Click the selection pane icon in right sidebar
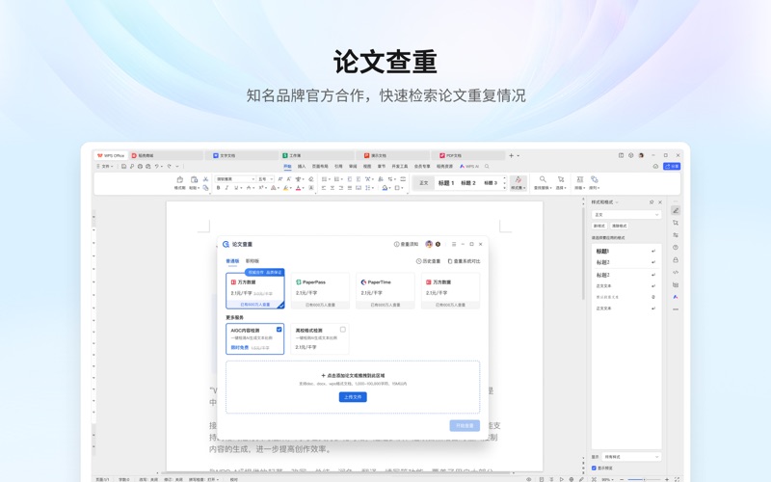 pos(676,223)
